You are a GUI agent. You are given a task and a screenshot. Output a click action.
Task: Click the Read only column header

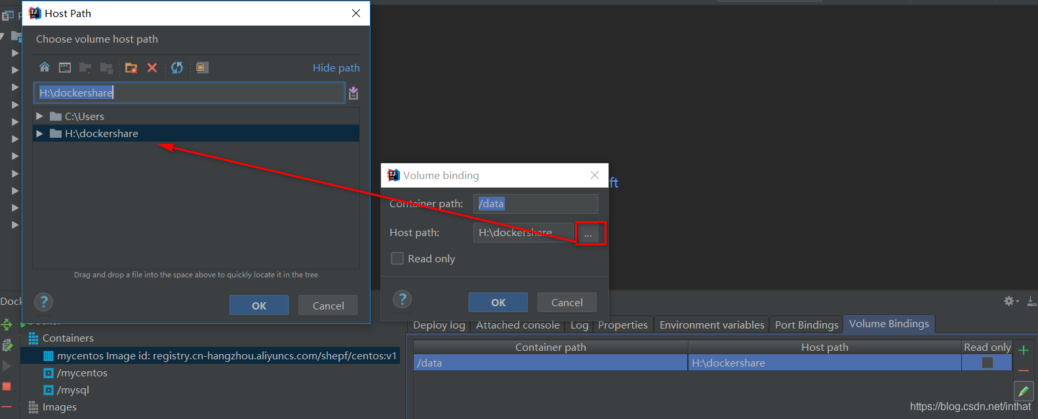click(987, 347)
